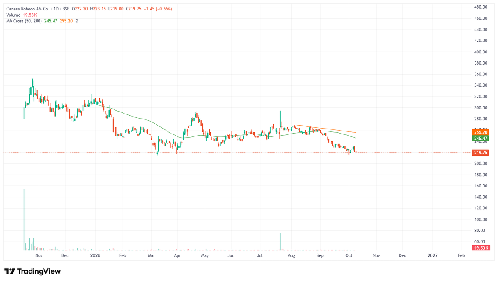Click the Jun label on time axis

[232, 256]
